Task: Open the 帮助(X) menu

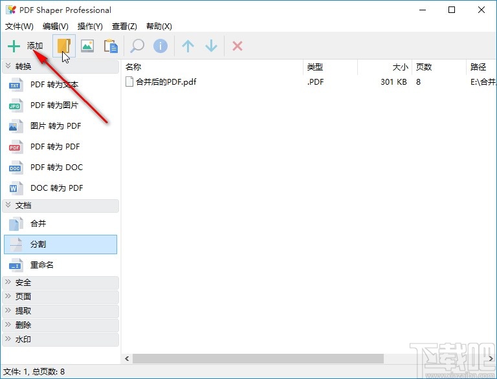Action: [159, 27]
